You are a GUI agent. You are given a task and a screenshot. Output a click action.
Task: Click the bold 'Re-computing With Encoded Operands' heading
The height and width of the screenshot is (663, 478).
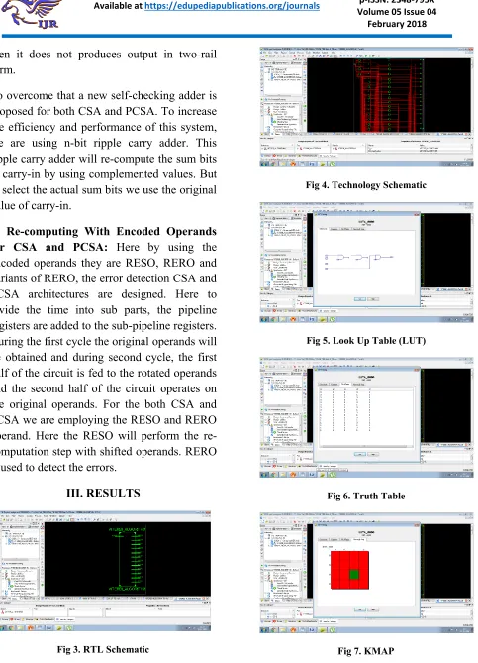pos(112,231)
